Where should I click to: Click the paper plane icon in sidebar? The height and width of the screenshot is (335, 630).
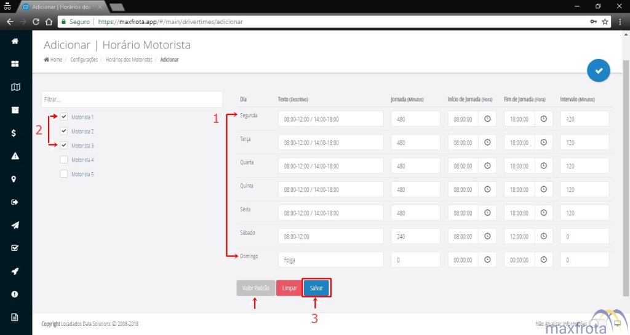(x=15, y=225)
